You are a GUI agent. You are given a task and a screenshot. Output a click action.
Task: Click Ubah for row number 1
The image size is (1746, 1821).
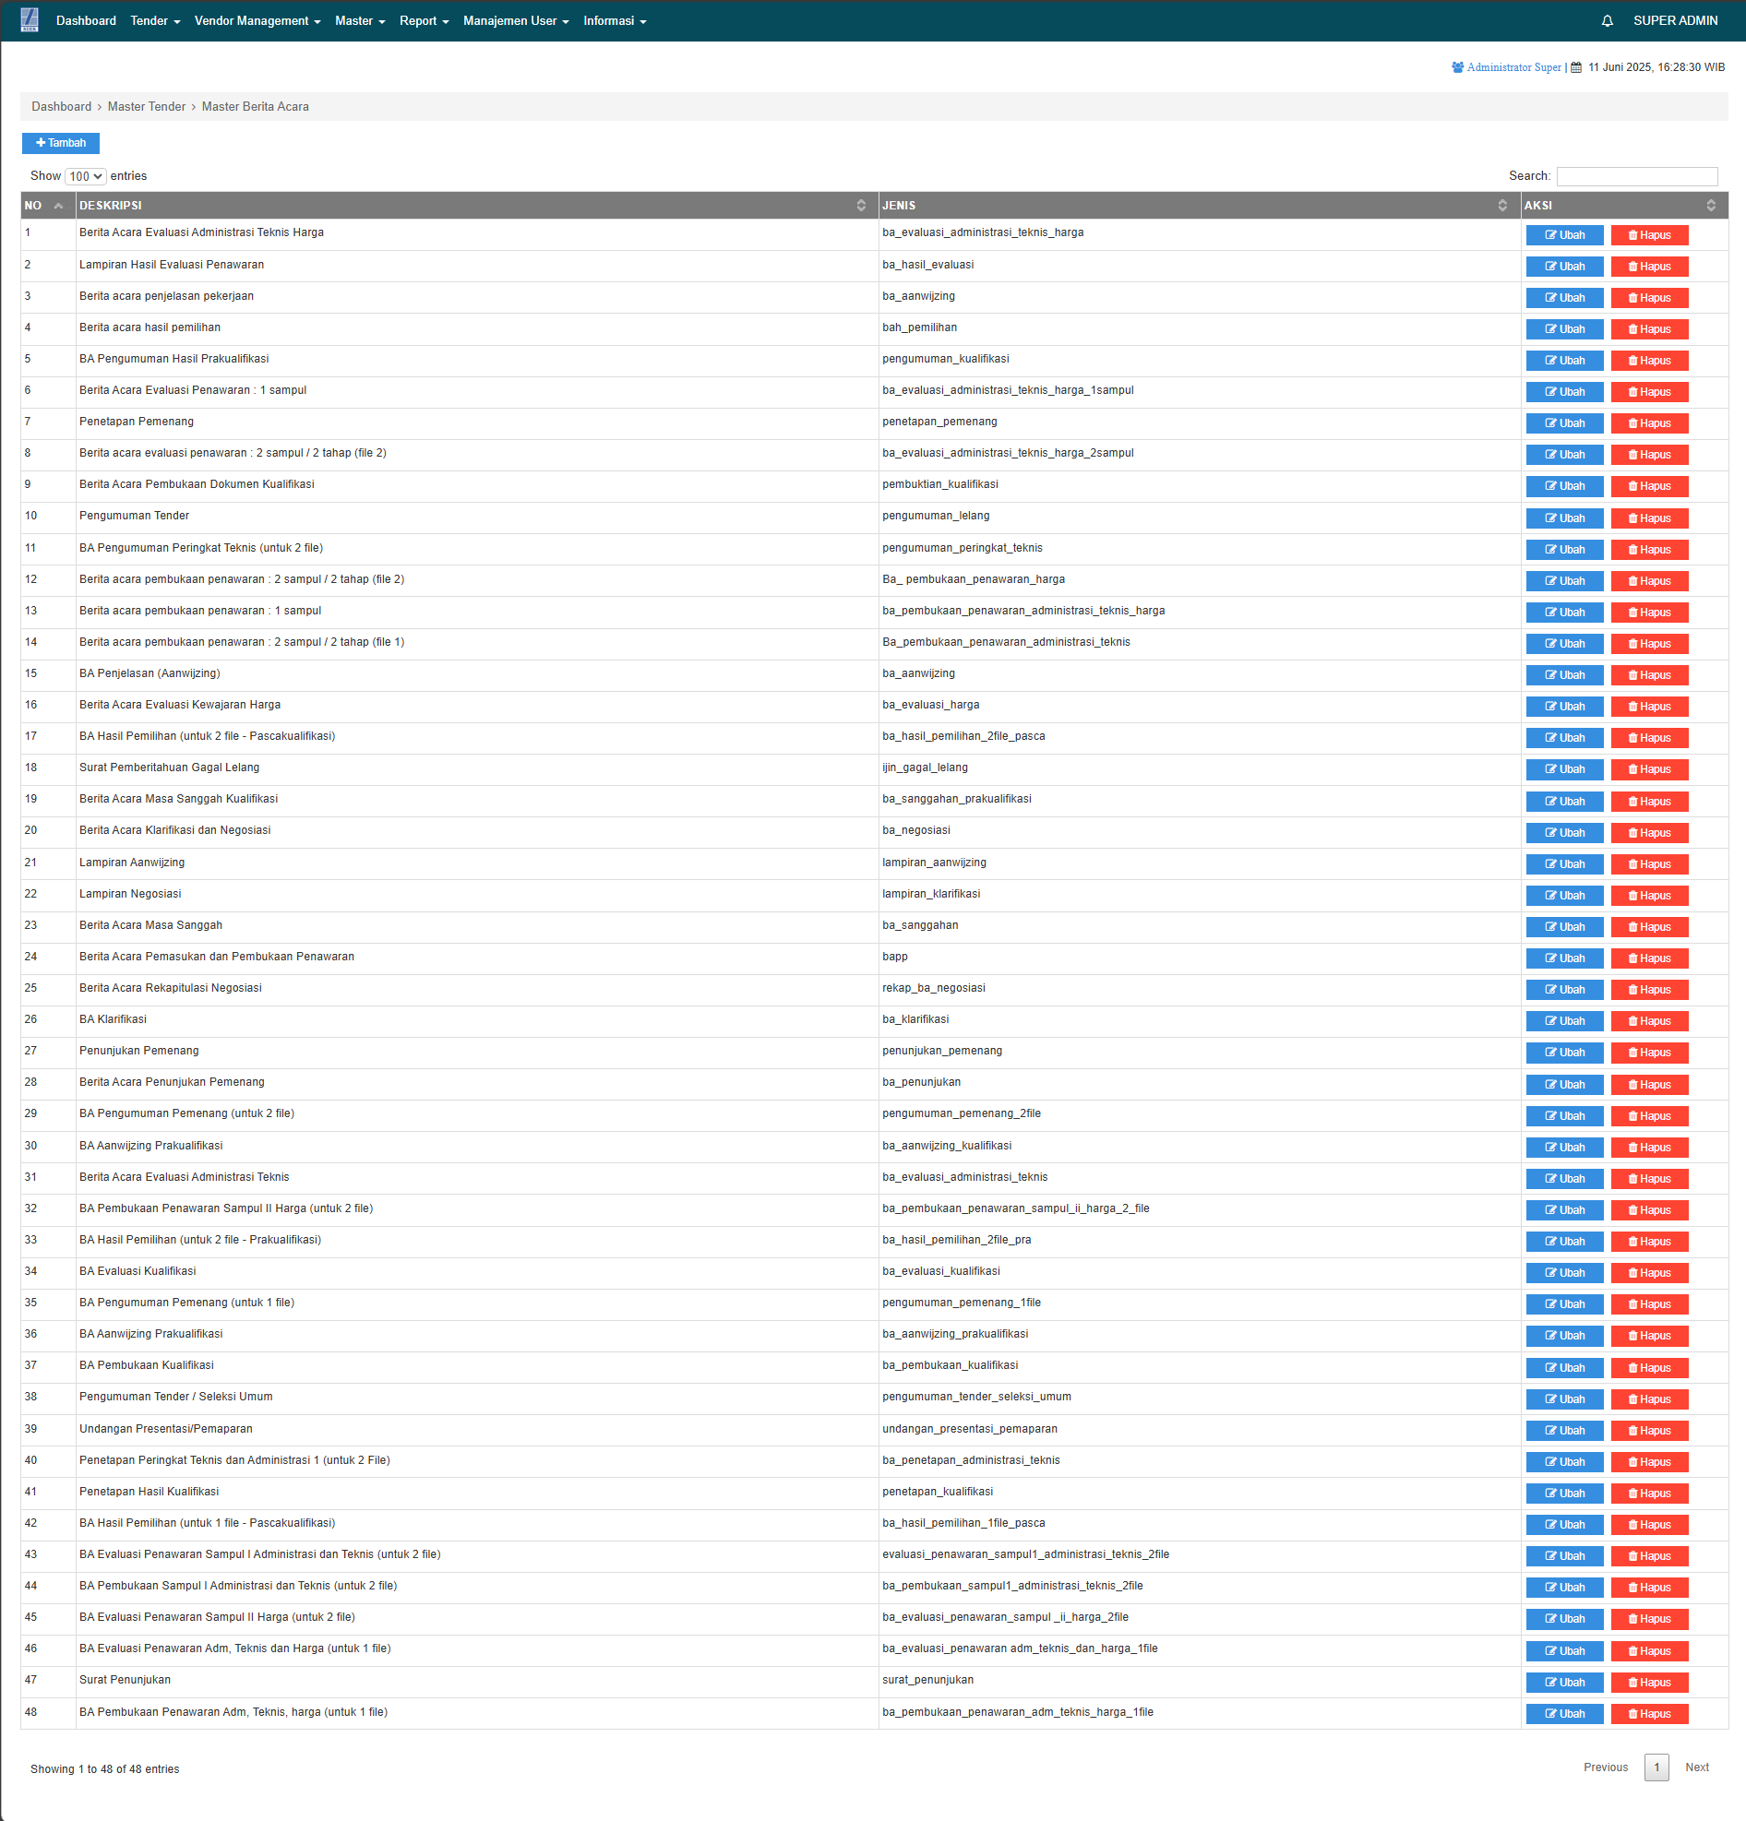[1564, 235]
